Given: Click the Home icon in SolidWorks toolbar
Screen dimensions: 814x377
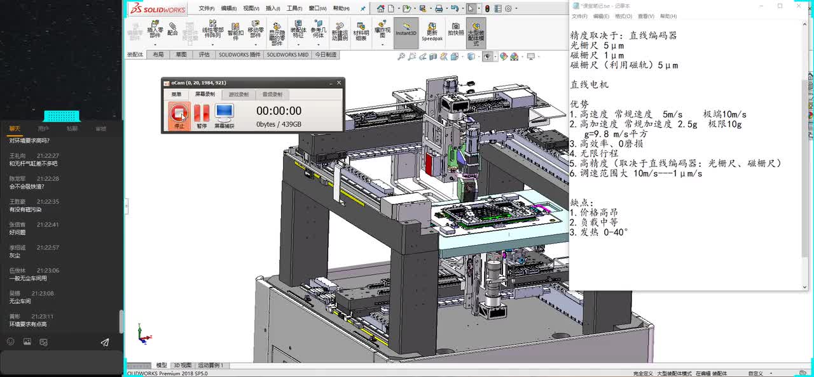Looking at the screenshot, I should pos(380,9).
